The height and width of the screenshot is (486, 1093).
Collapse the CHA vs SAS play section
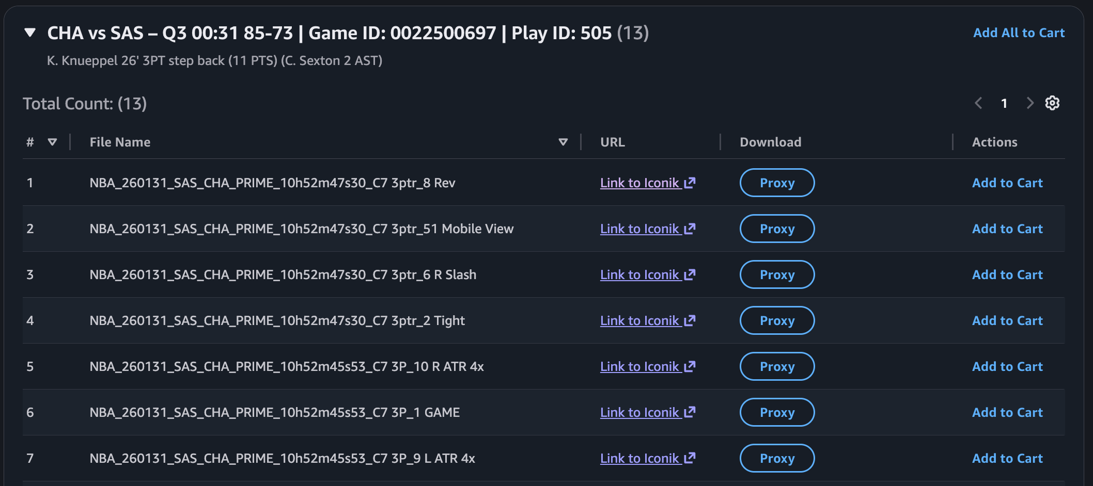click(30, 33)
